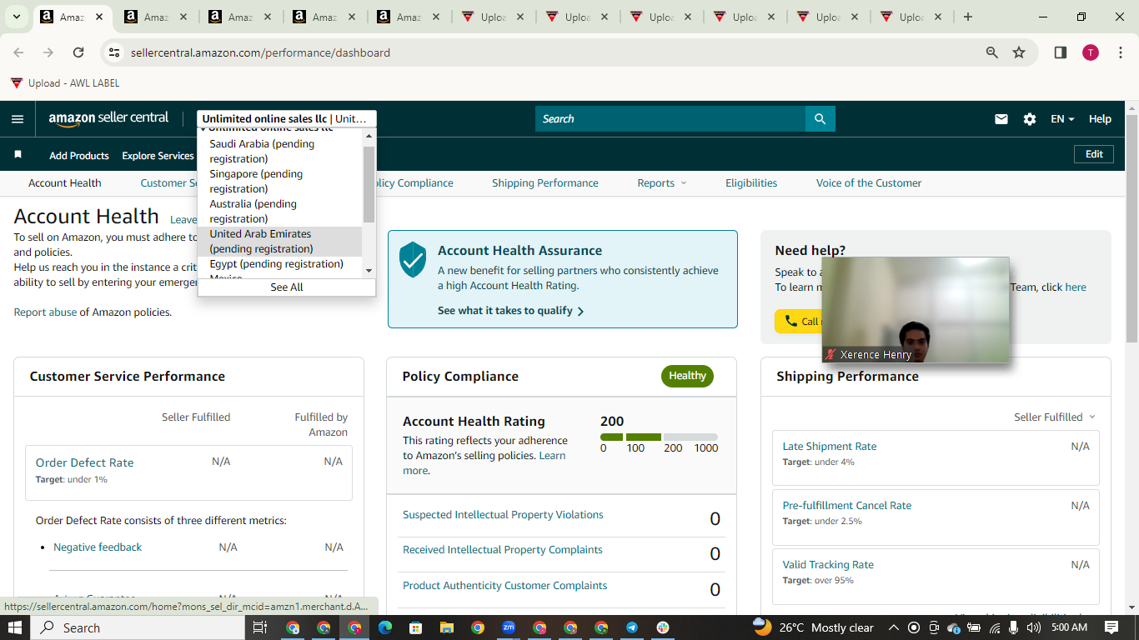Viewport: 1139px width, 640px height.
Task: Select Australia (pending registration) marketplace
Action: pos(279,212)
